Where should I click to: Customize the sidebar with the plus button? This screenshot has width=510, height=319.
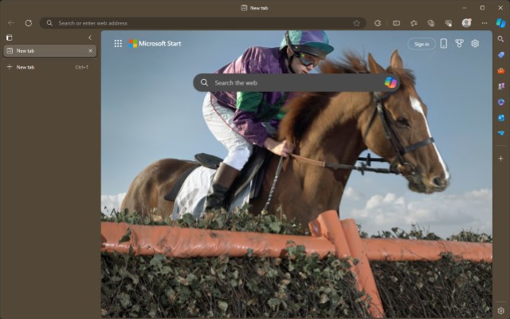click(501, 159)
